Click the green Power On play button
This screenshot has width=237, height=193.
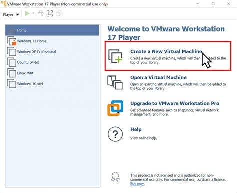(27, 13)
